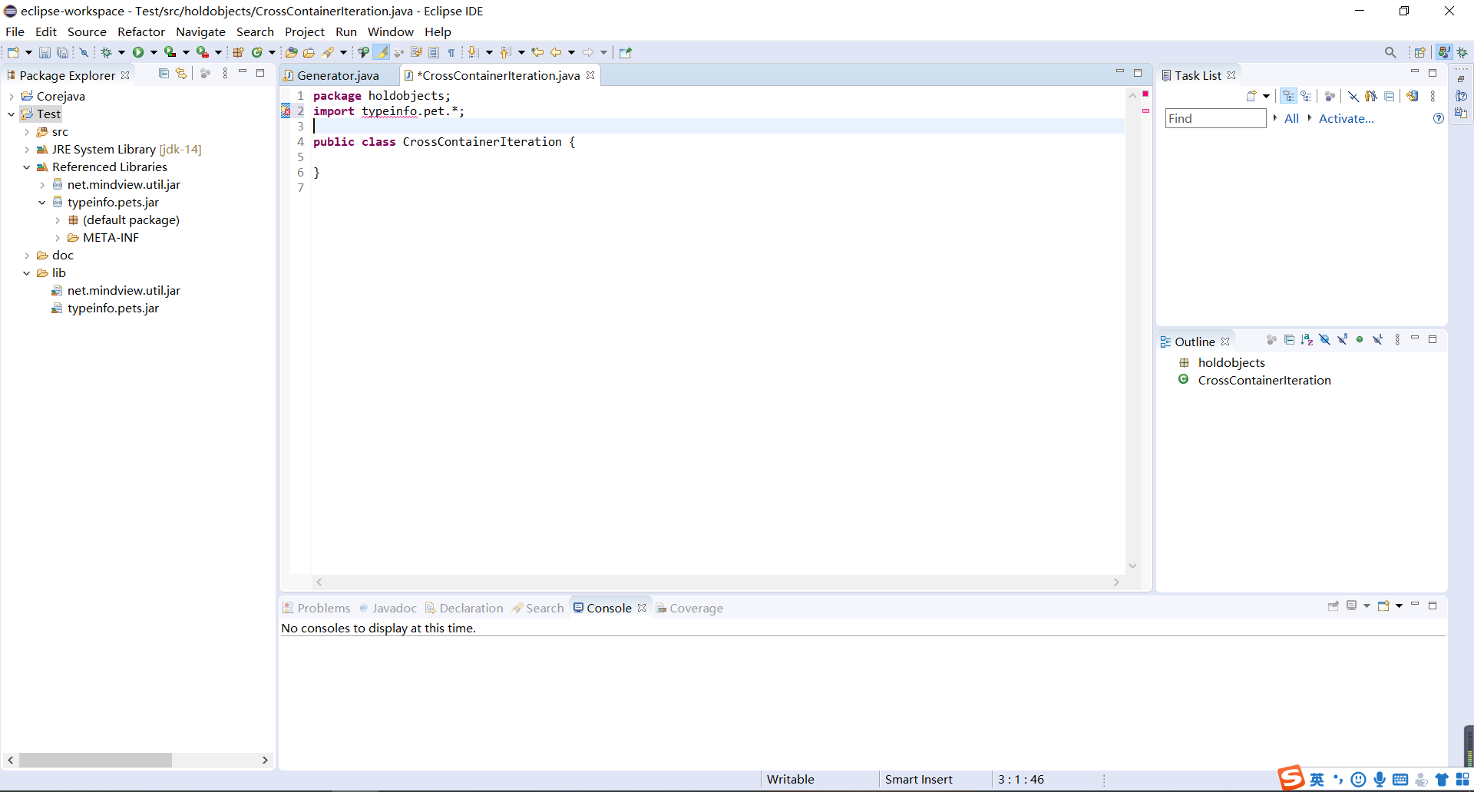Switch to the Debug perspective icon
This screenshot has height=792, width=1474.
tap(1462, 52)
